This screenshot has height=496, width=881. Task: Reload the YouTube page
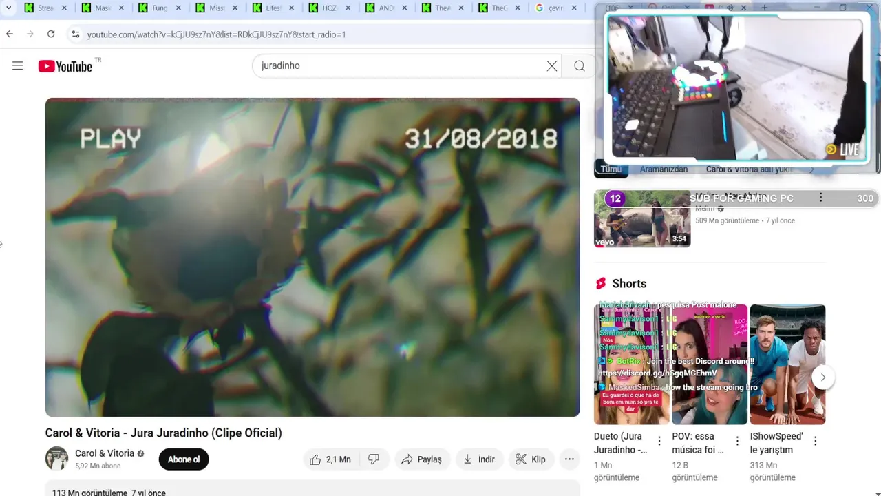coord(51,34)
